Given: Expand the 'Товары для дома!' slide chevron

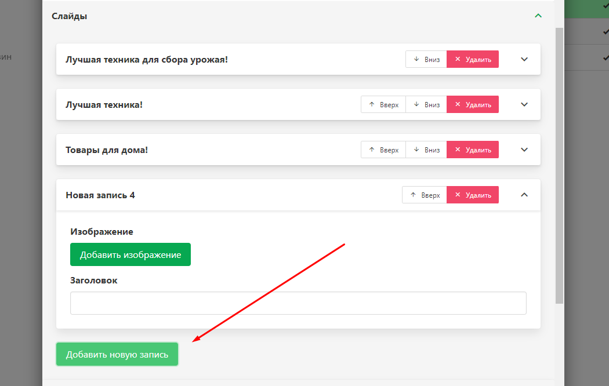Looking at the screenshot, I should (x=524, y=150).
